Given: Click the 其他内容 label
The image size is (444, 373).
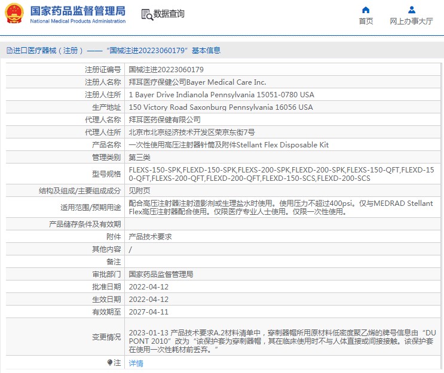Looking at the screenshot, I should [x=106, y=249].
